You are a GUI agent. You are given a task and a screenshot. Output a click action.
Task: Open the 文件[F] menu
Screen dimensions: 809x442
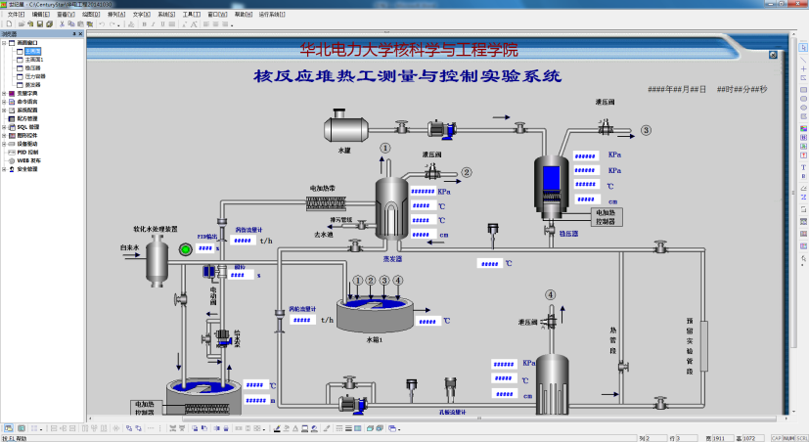coord(16,15)
